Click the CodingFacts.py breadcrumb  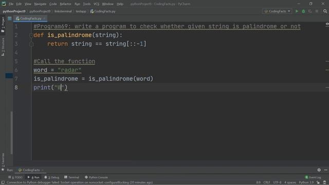pos(103,11)
